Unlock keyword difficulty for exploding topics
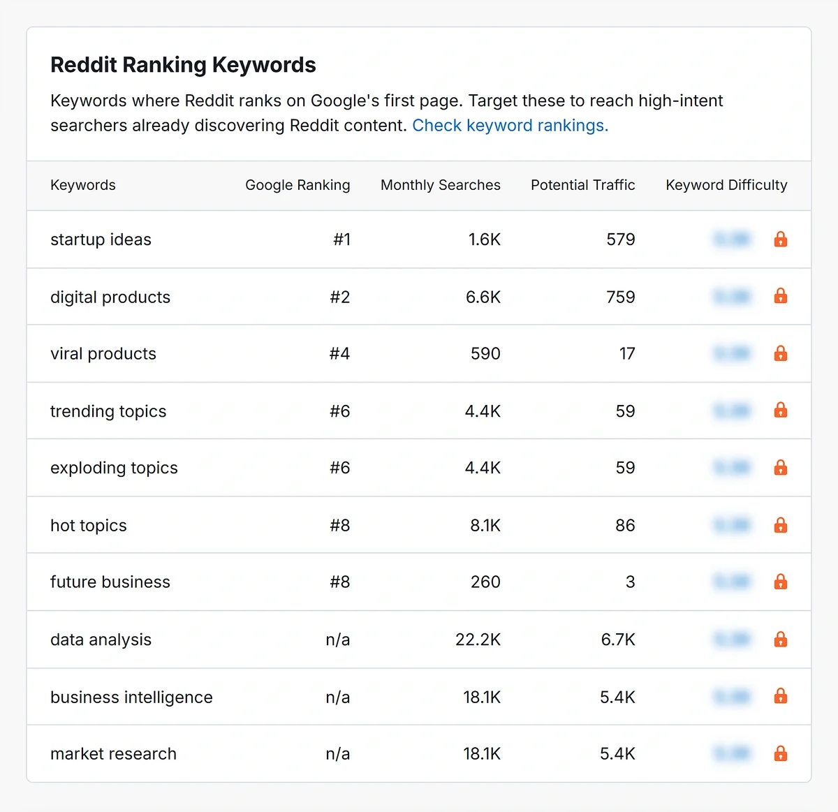 point(780,468)
